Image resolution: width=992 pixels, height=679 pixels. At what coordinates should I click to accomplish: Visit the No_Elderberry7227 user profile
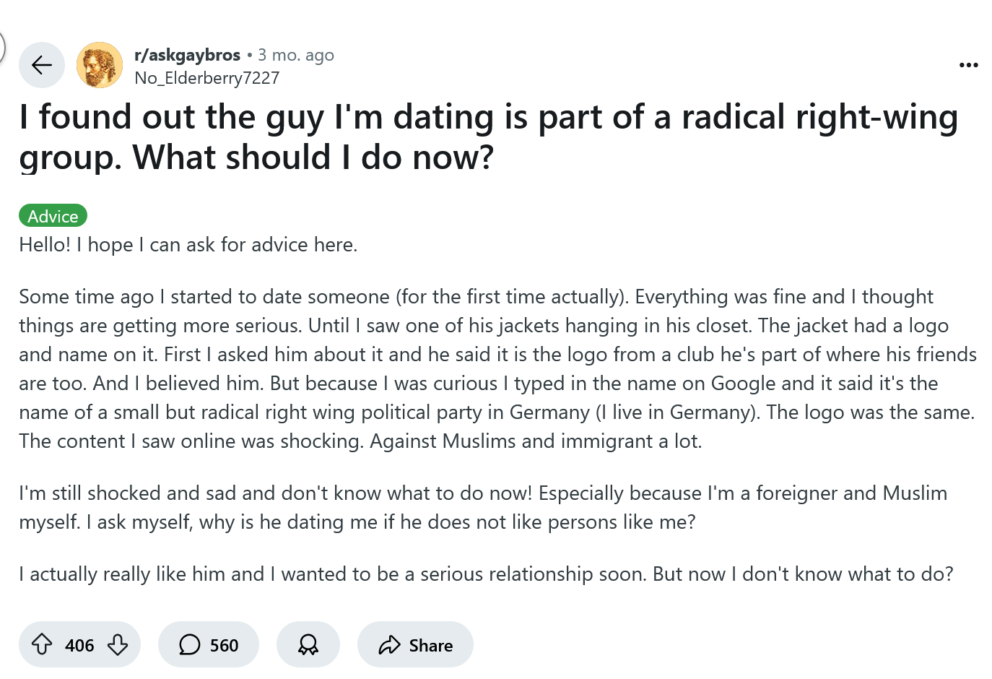pos(206,78)
